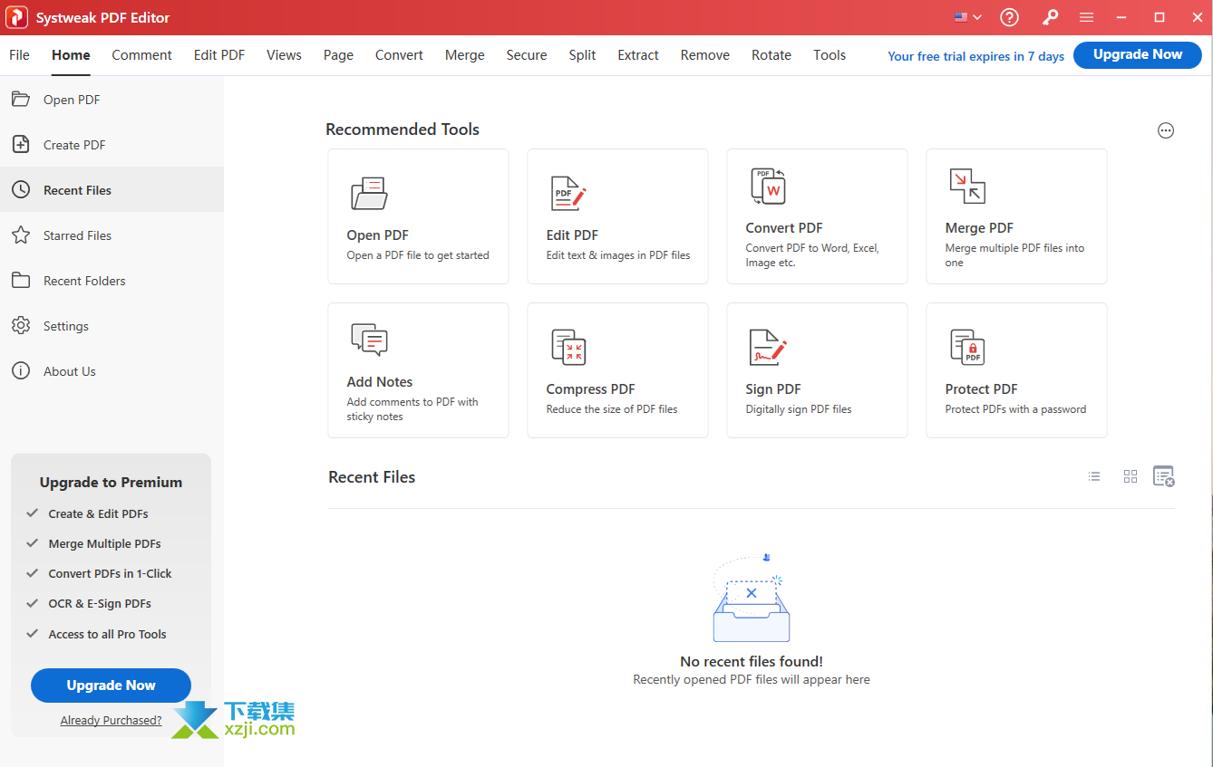1213x767 pixels.
Task: Open the Views tab
Action: click(284, 55)
